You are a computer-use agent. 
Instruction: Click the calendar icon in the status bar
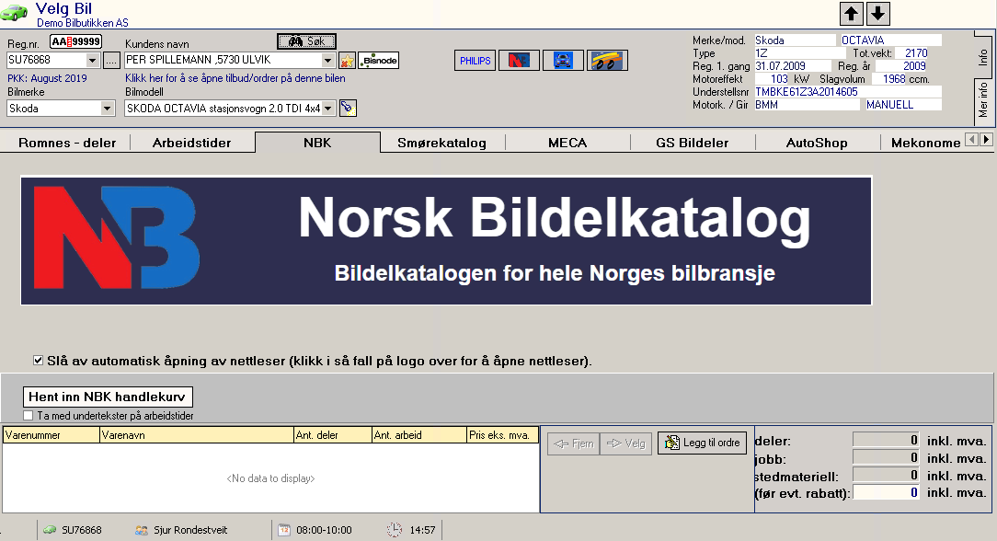[x=282, y=529]
